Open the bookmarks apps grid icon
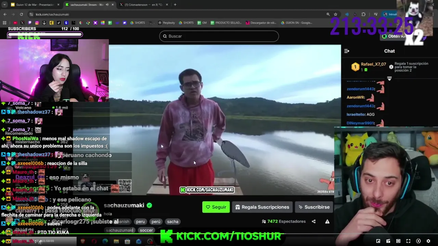The image size is (438, 246). coord(4,23)
